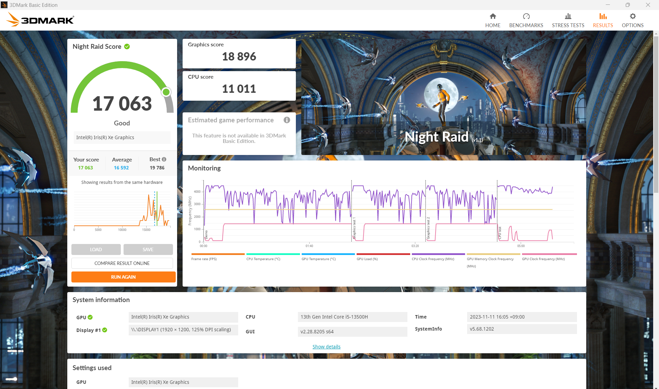This screenshot has height=389, width=659.
Task: Open the Results bar chart icon
Action: (603, 16)
